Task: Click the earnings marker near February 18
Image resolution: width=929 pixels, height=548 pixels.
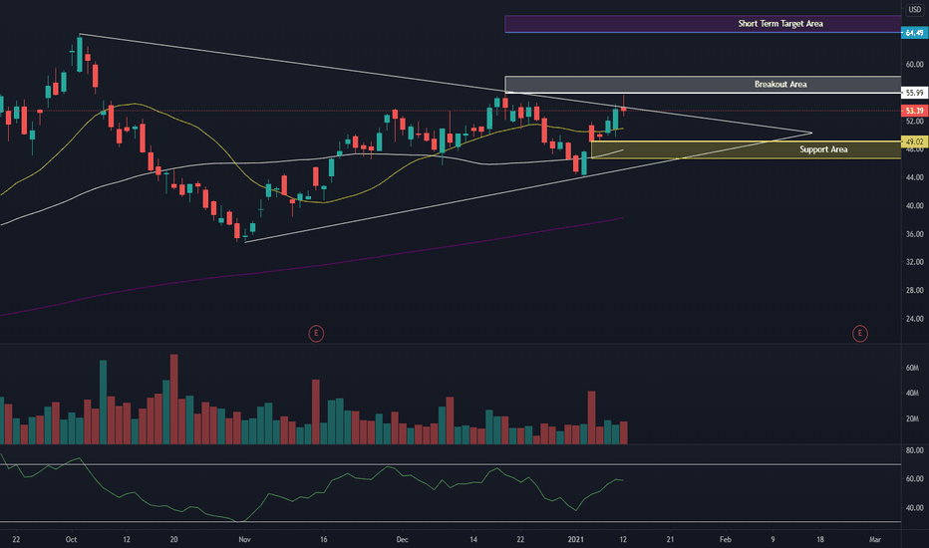Action: click(859, 334)
